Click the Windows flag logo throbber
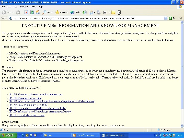This screenshot has width=184, height=138. (x=180, y=7)
